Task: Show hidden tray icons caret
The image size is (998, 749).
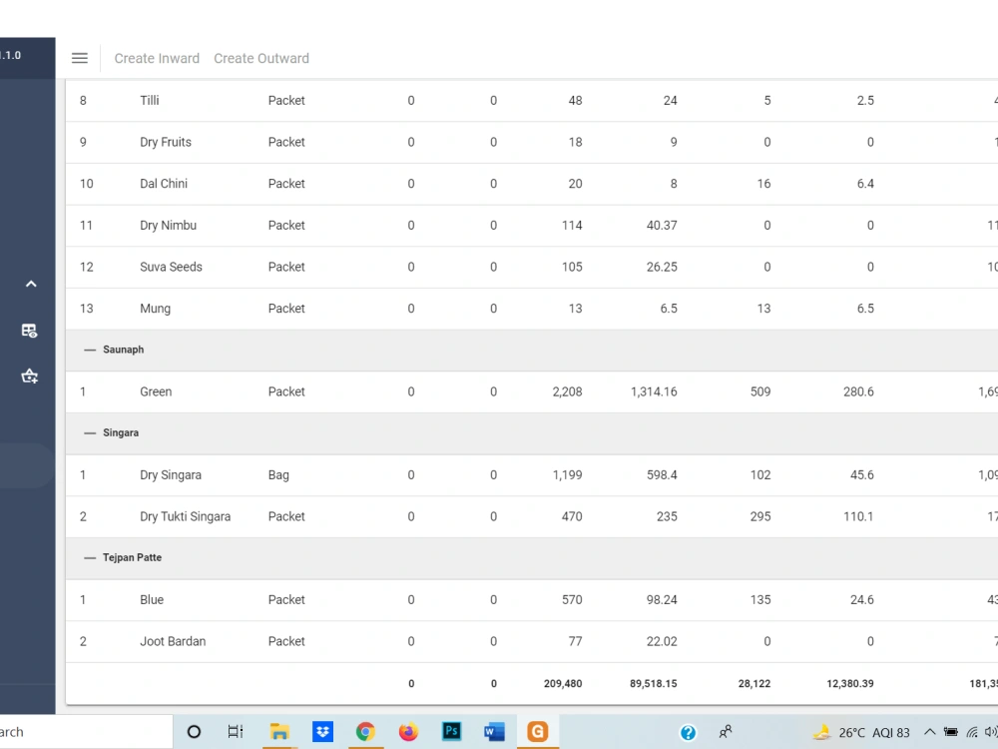Action: (x=929, y=732)
